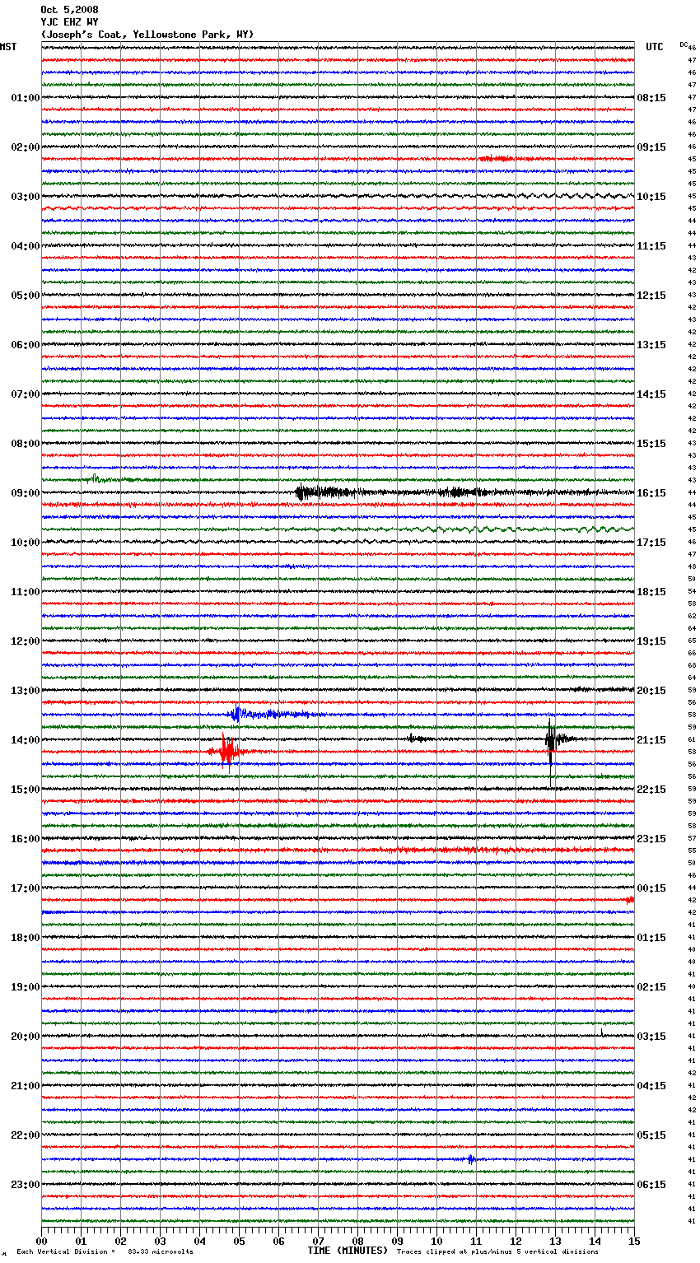
Task: Click the 23:15 UTC time label
Action: (651, 839)
